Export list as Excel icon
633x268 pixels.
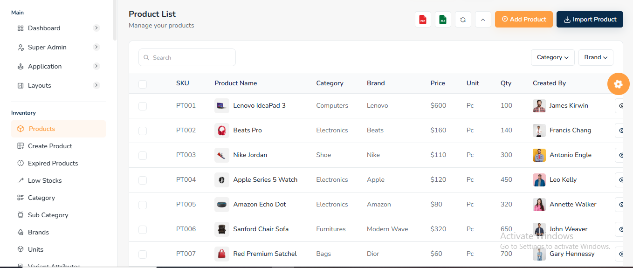pyautogui.click(x=443, y=20)
